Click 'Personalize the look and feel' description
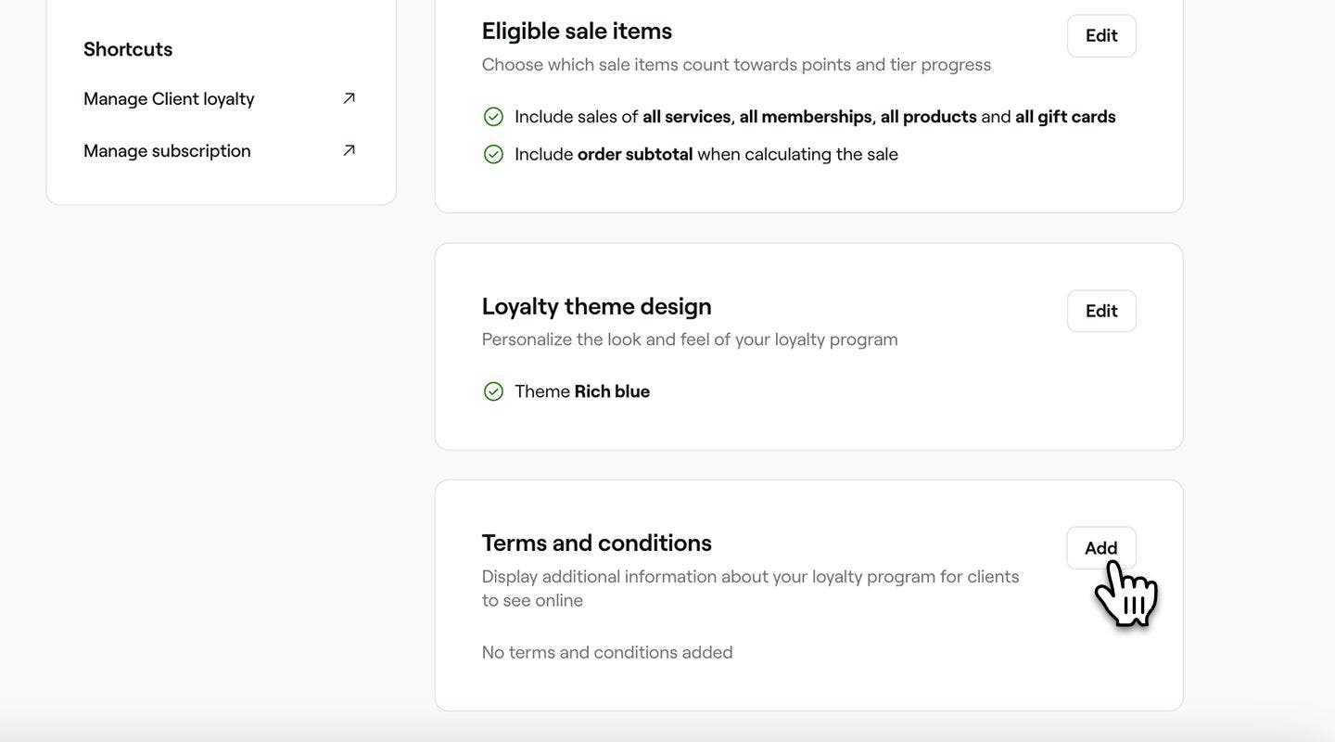1335x742 pixels. [690, 339]
